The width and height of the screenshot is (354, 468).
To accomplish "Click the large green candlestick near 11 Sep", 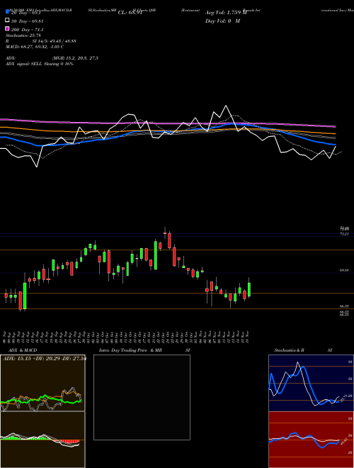I will click(25, 296).
